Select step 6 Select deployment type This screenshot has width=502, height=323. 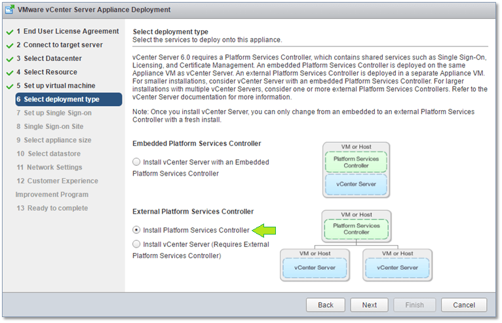[69, 99]
